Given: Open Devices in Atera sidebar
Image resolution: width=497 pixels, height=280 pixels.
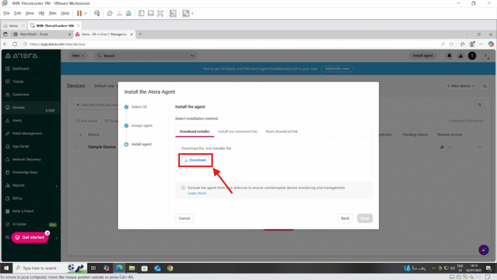Looking at the screenshot, I should tap(18, 107).
